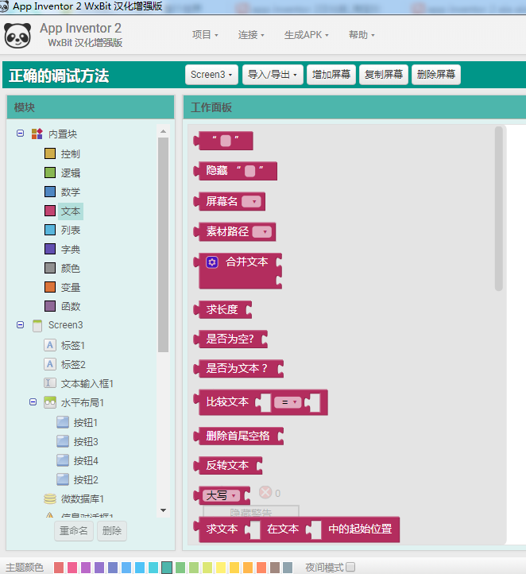Select the 反转文本 block
The height and width of the screenshot is (574, 526).
[227, 465]
